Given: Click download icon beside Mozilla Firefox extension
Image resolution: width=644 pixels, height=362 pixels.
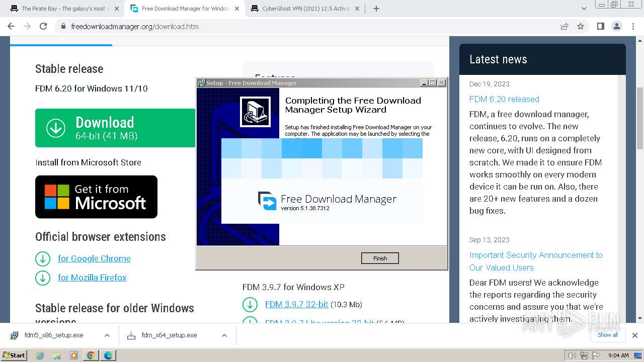Looking at the screenshot, I should click(43, 278).
